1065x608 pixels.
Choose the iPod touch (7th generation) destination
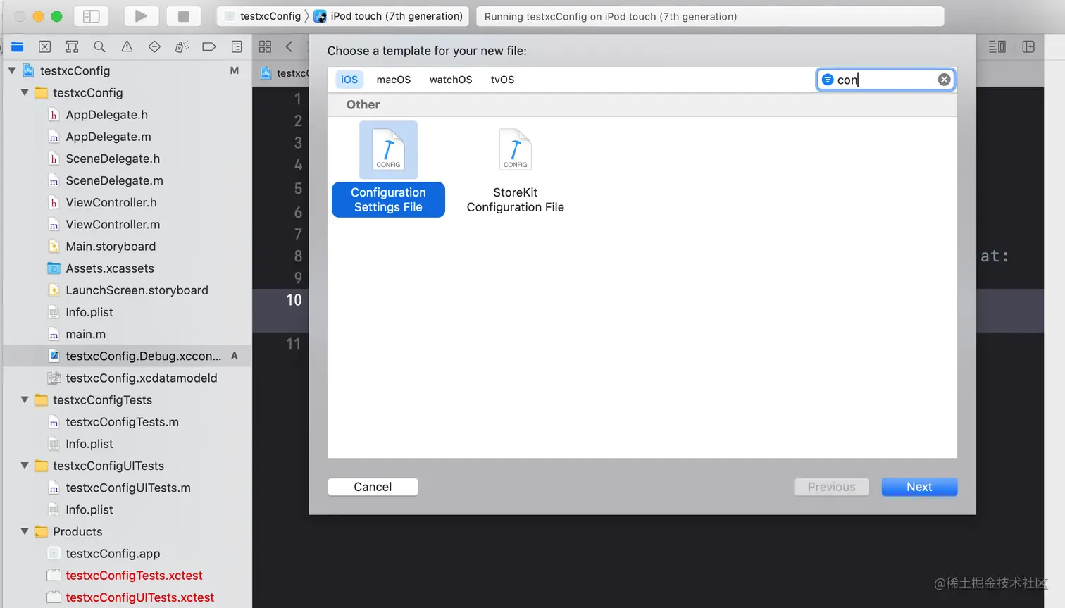click(388, 16)
